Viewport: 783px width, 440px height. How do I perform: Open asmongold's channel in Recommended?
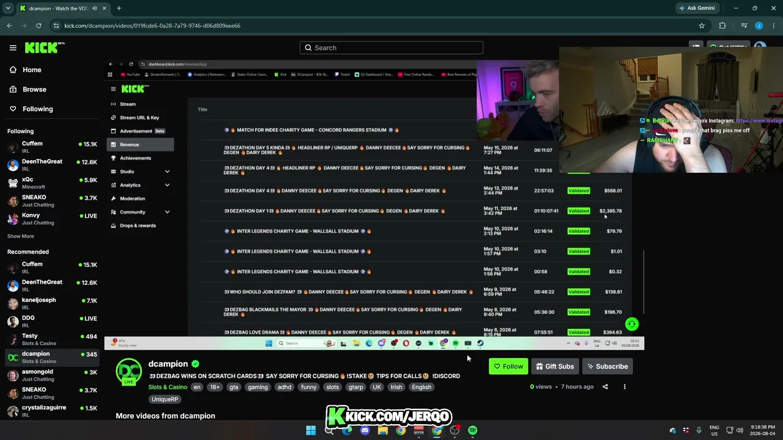click(x=52, y=375)
